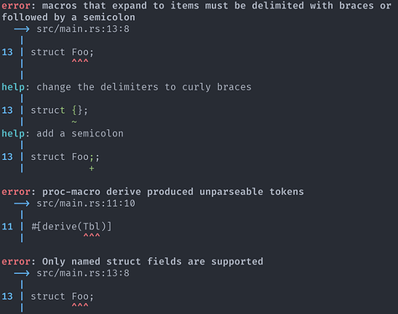Click the src/main.rs:11:10 file location
Viewport: 398px width, 314px height.
tap(85, 203)
